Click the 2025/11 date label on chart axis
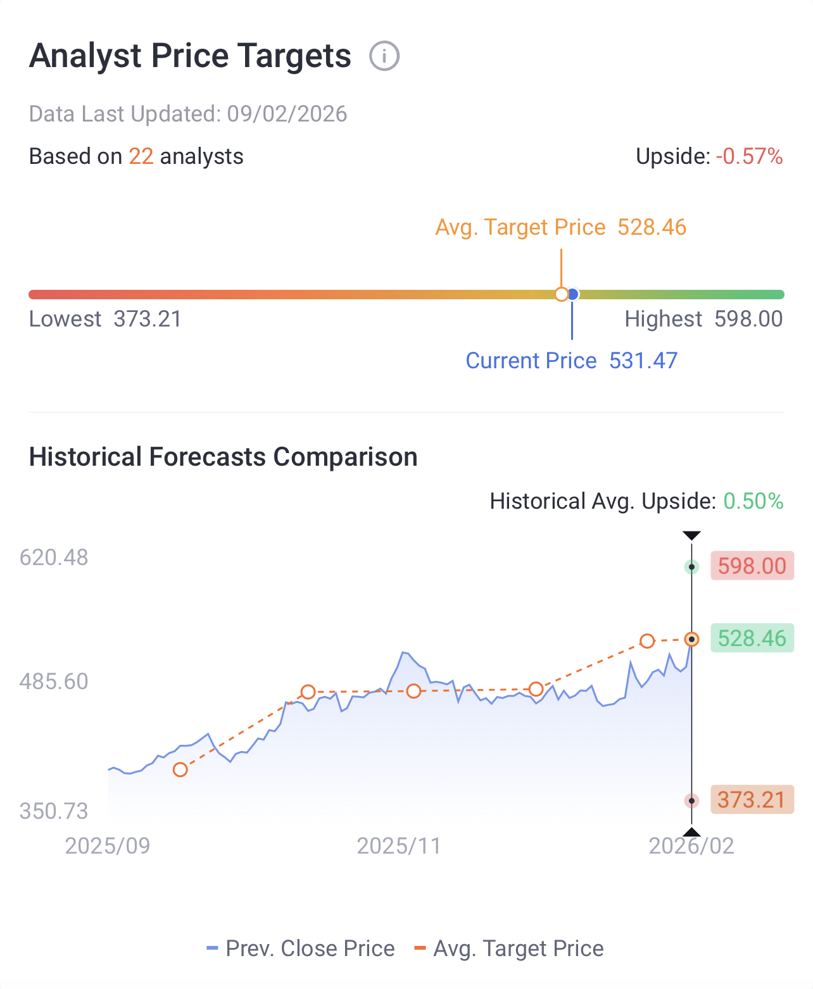 (399, 846)
